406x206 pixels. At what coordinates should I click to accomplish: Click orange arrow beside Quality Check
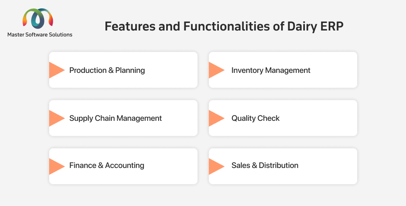[217, 118]
